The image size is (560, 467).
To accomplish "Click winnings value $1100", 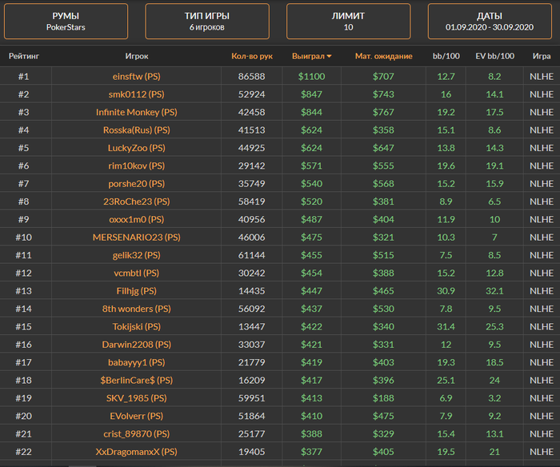I will (312, 77).
